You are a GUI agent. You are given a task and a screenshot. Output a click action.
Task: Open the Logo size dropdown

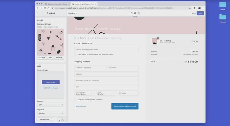point(51,113)
